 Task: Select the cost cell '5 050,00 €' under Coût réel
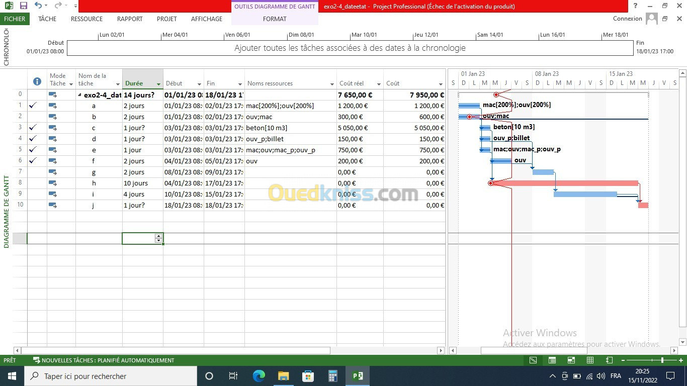pos(360,128)
